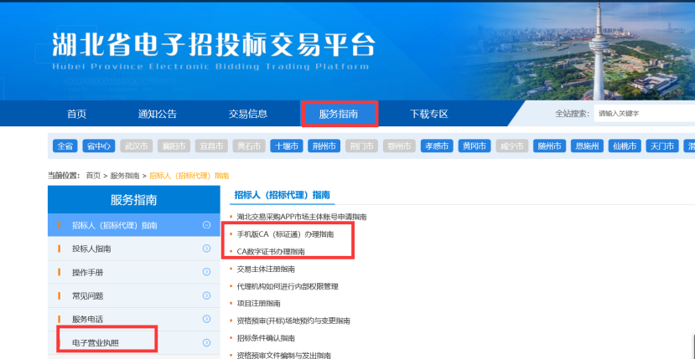The width and height of the screenshot is (695, 359).
Task: Open the 手机版CA（标证通）办理指南 link
Action: (x=284, y=234)
